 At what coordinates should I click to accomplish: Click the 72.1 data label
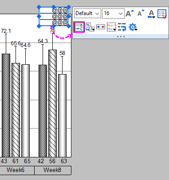point(6,31)
